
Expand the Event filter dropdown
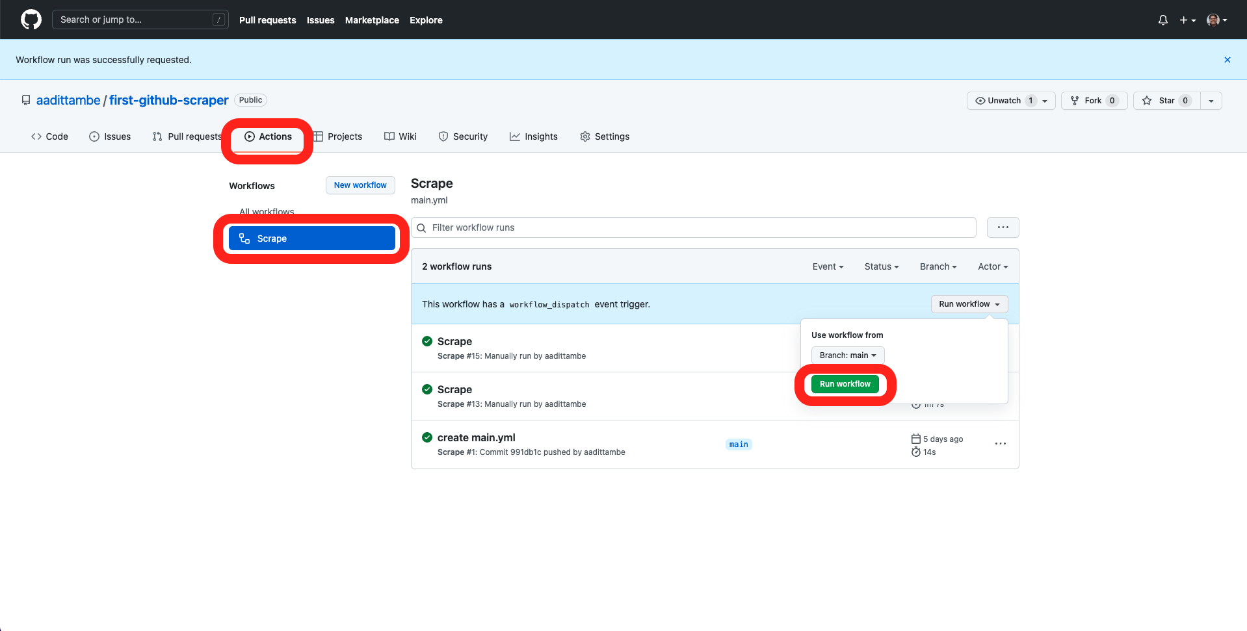coord(828,266)
